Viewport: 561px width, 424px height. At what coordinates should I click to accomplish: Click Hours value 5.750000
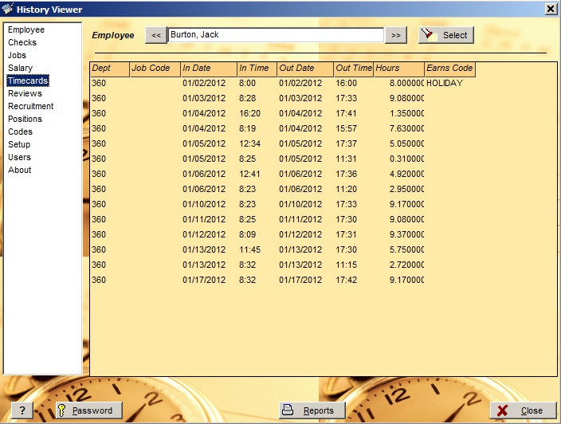(406, 249)
